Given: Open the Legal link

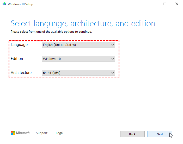Looking at the screenshot, I should 59,133.
